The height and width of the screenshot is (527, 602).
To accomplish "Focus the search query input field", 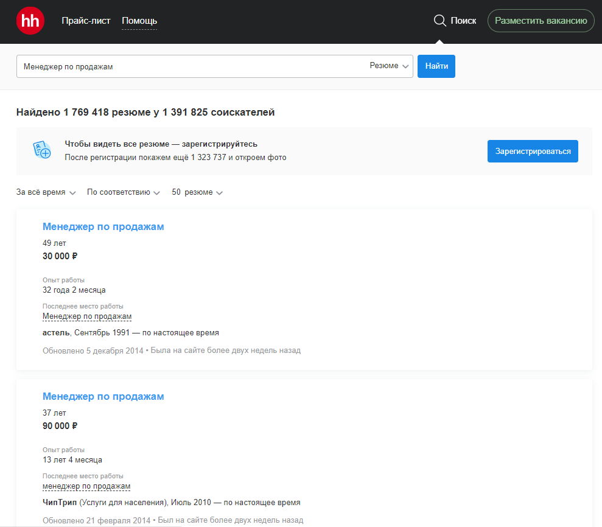I will tap(183, 66).
